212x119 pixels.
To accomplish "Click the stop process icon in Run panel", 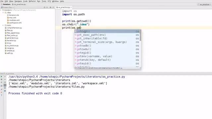I will pyautogui.click(x=1, y=79).
